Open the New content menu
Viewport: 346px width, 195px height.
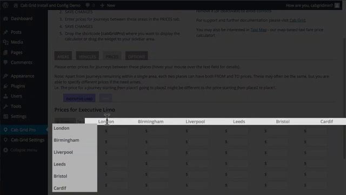coord(108,5)
